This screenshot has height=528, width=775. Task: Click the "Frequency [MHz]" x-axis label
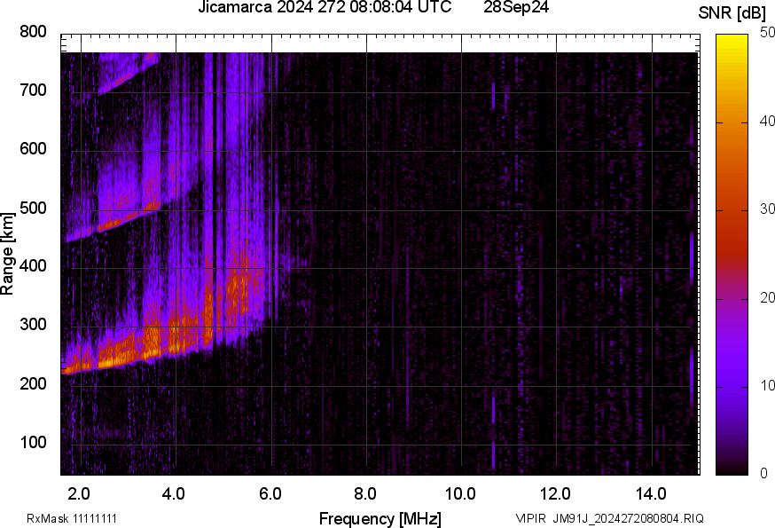[x=380, y=518]
